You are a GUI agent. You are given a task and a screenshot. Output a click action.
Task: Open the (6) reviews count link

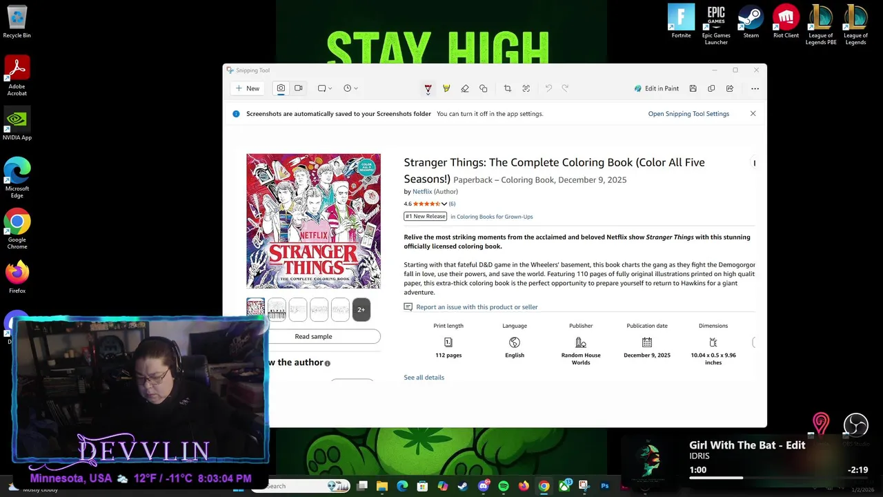point(452,204)
